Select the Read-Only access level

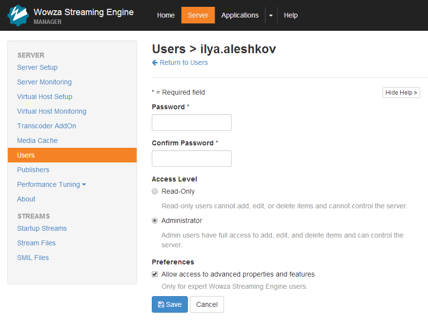coord(155,191)
